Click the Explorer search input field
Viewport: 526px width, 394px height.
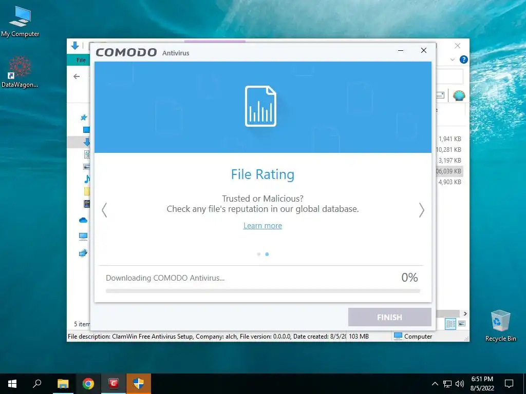449,76
